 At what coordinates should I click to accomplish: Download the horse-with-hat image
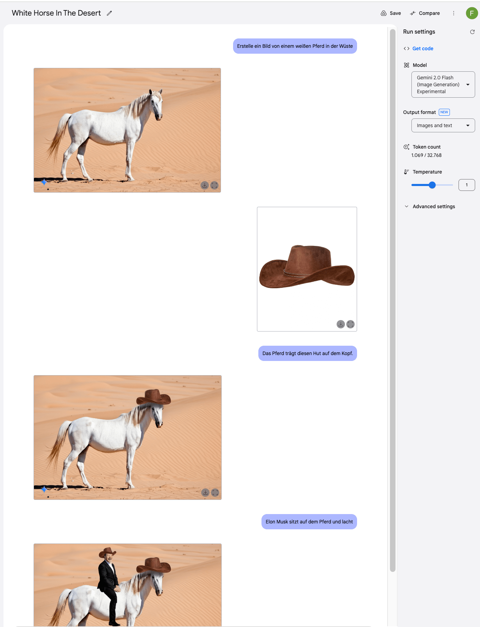[205, 493]
